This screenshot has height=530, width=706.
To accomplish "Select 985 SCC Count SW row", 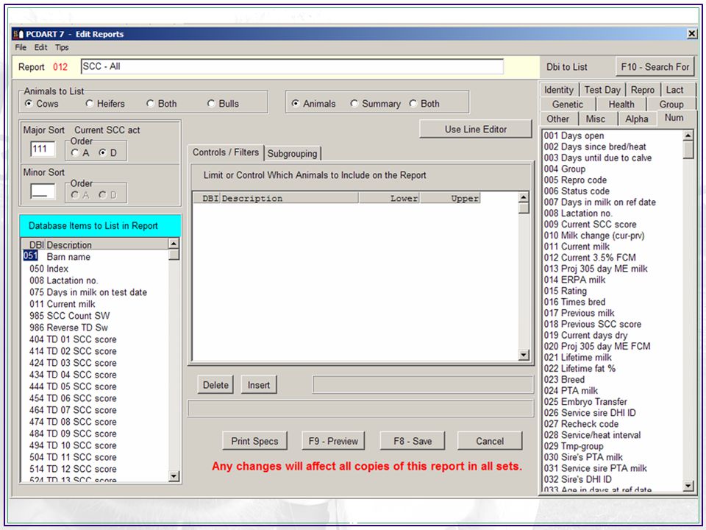I will click(95, 316).
